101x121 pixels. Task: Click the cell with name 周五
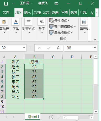click(x=15, y=87)
